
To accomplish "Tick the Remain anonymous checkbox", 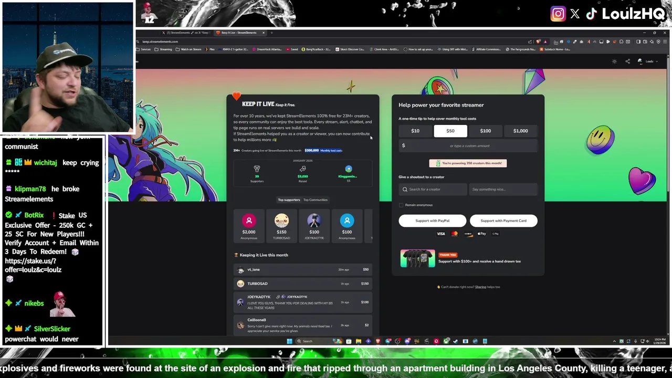I will (401, 205).
